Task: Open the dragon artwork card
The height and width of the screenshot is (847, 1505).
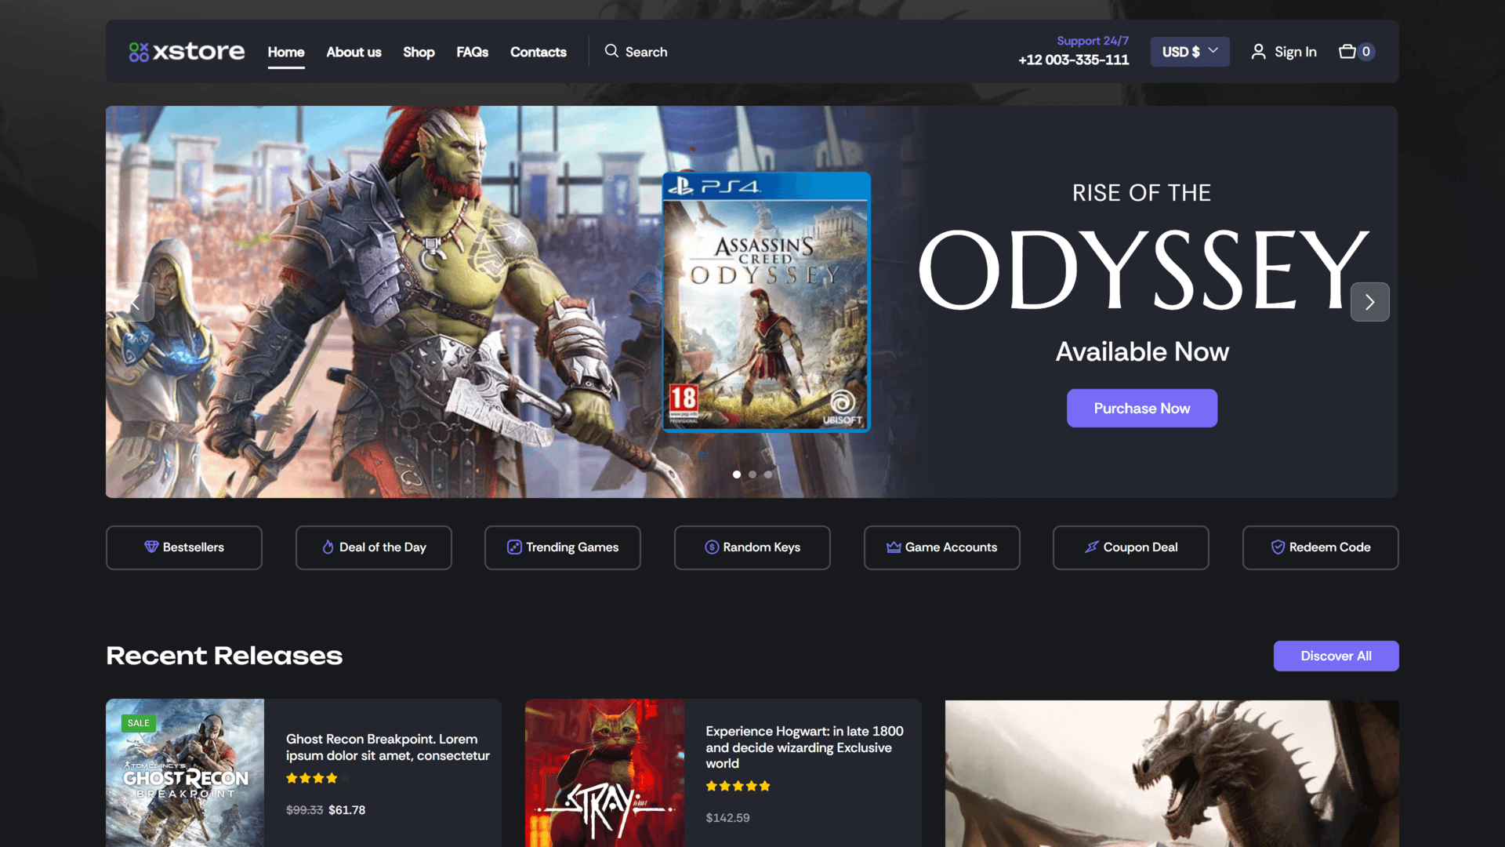Action: (x=1172, y=772)
